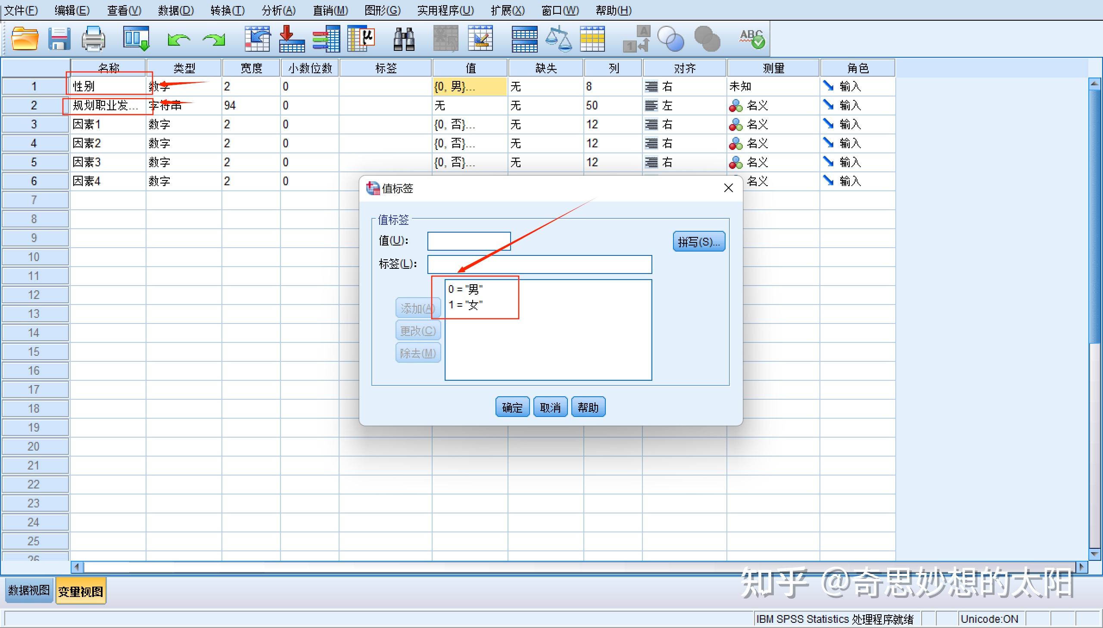
Task: Click the 确定 button in 值标签 dialog
Action: click(512, 407)
